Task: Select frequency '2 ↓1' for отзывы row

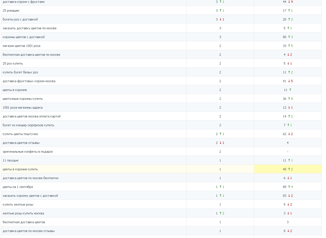Action: tap(220, 143)
